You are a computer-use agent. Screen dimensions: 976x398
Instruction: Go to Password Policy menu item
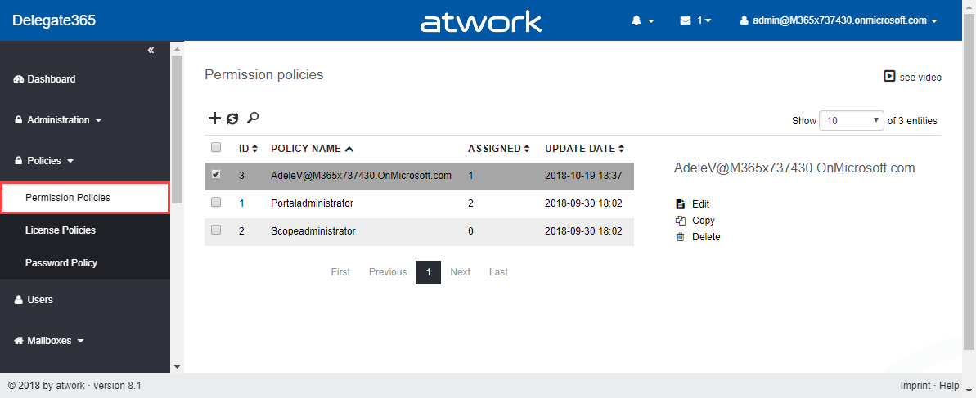(x=61, y=263)
